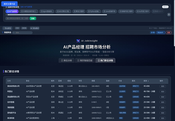Select the Python后端 job chip
The image size is (175, 121).
(94, 11)
